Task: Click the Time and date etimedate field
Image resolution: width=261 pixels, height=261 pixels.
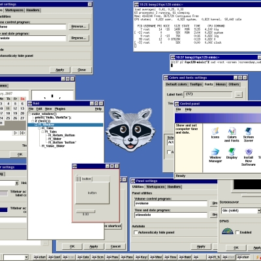Action: 171,215
